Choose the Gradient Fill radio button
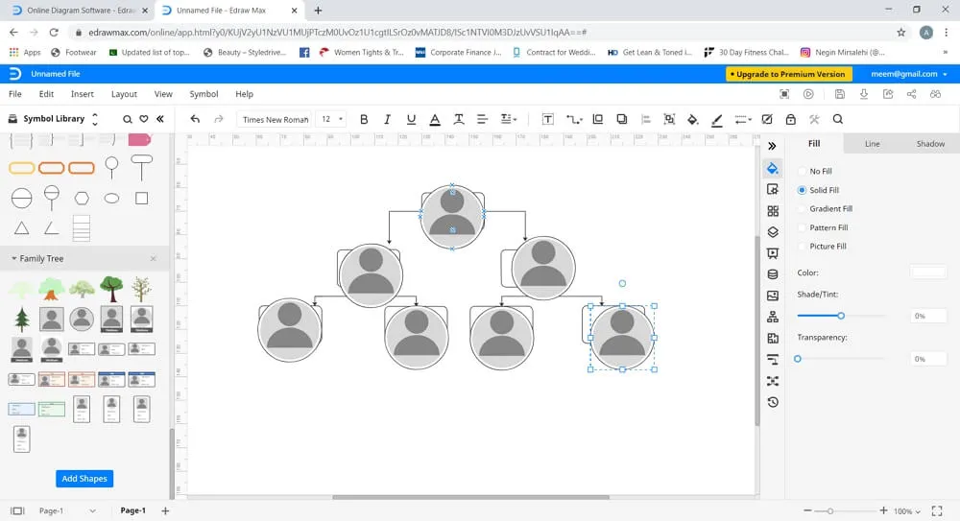 (x=803, y=209)
